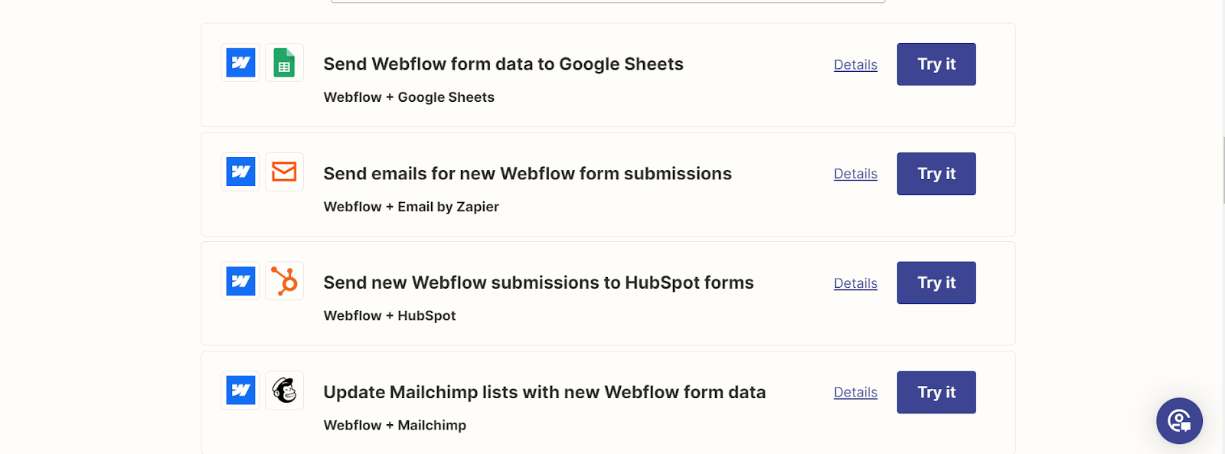
Task: Click the Email by Zapier envelope icon
Action: 284,172
